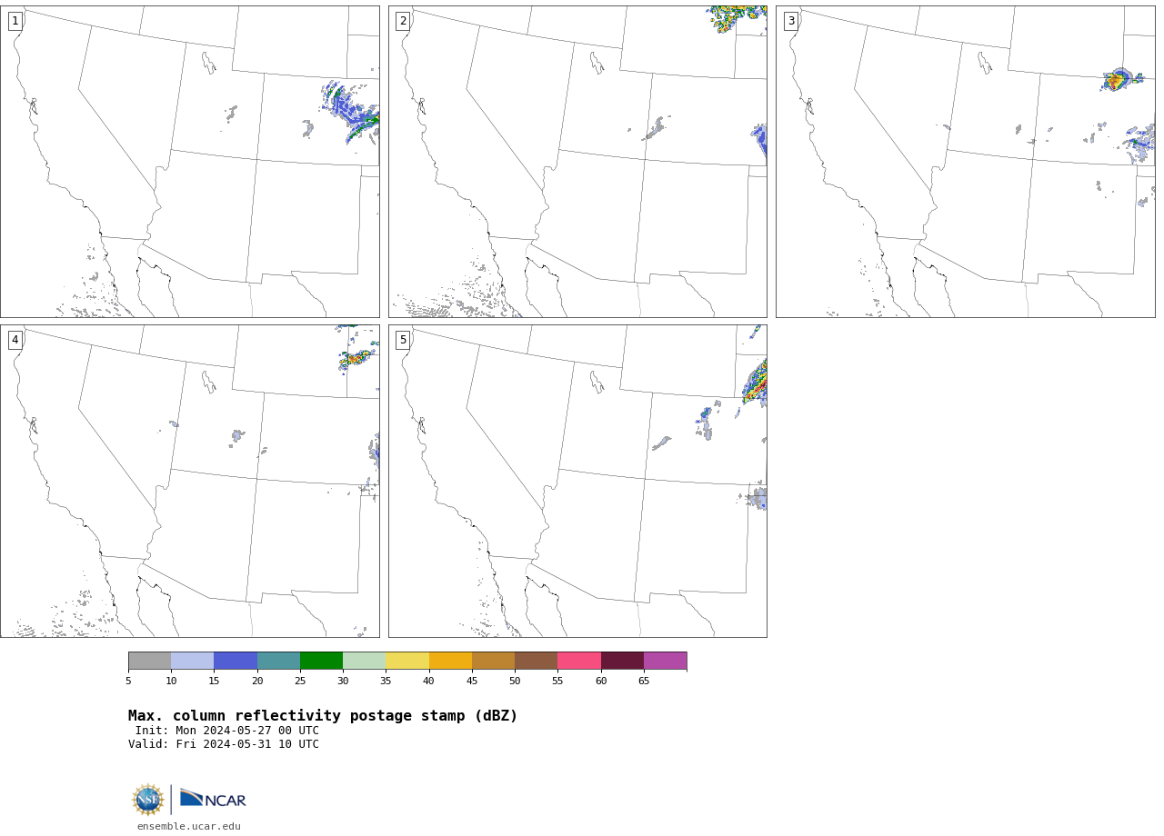This screenshot has width=1164, height=836.
Task: Click the gray 5-10 dBZ color swatch
Action: pos(149,661)
